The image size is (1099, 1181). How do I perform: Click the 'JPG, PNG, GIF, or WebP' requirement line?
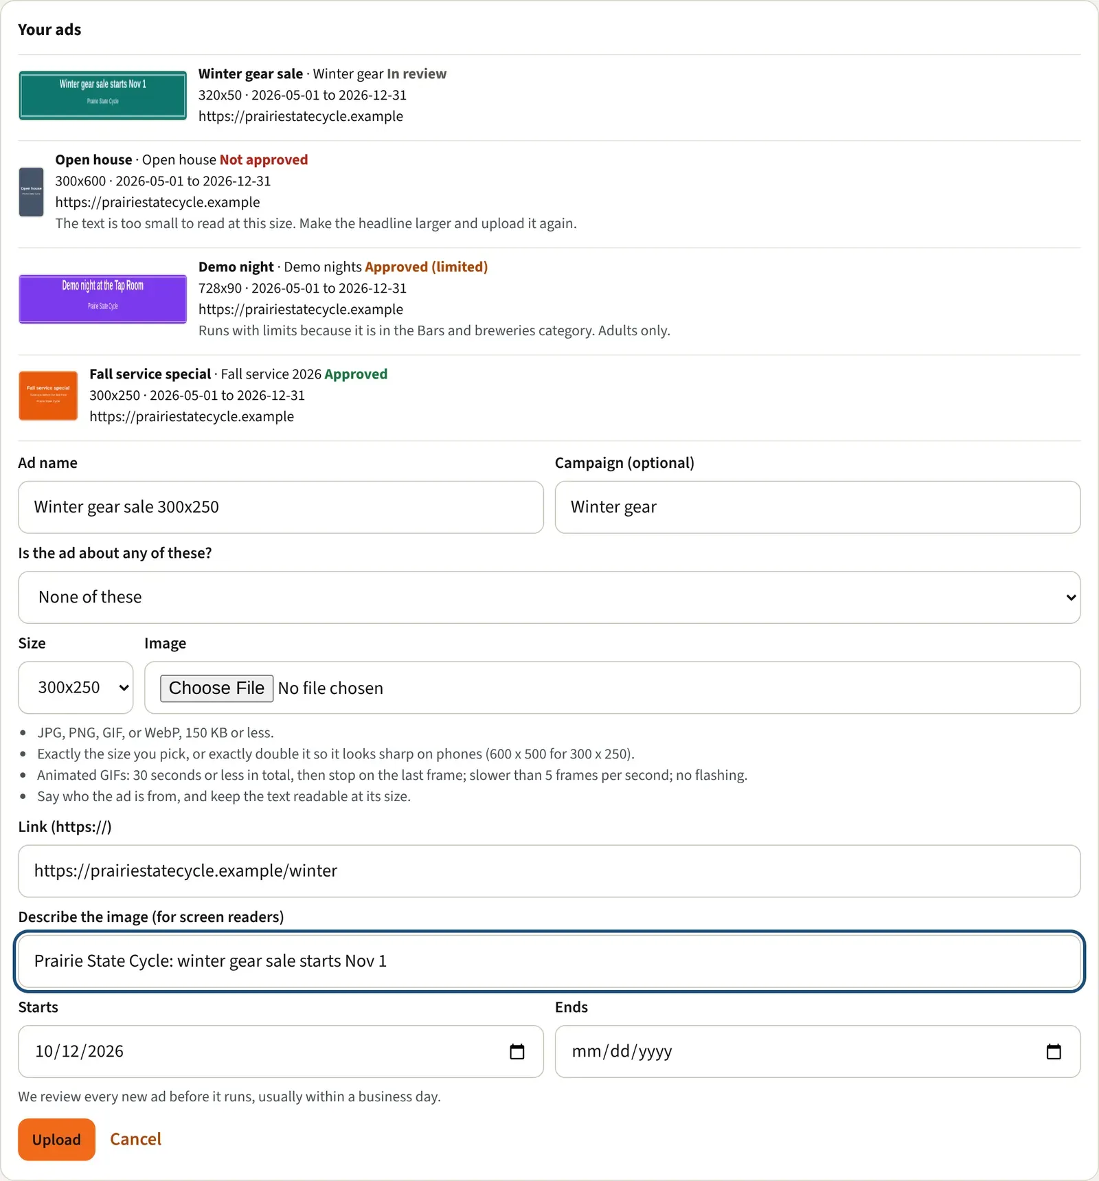coord(155,732)
